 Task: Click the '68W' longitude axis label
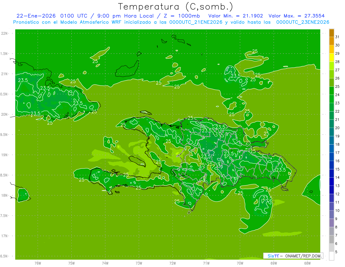click(307, 264)
